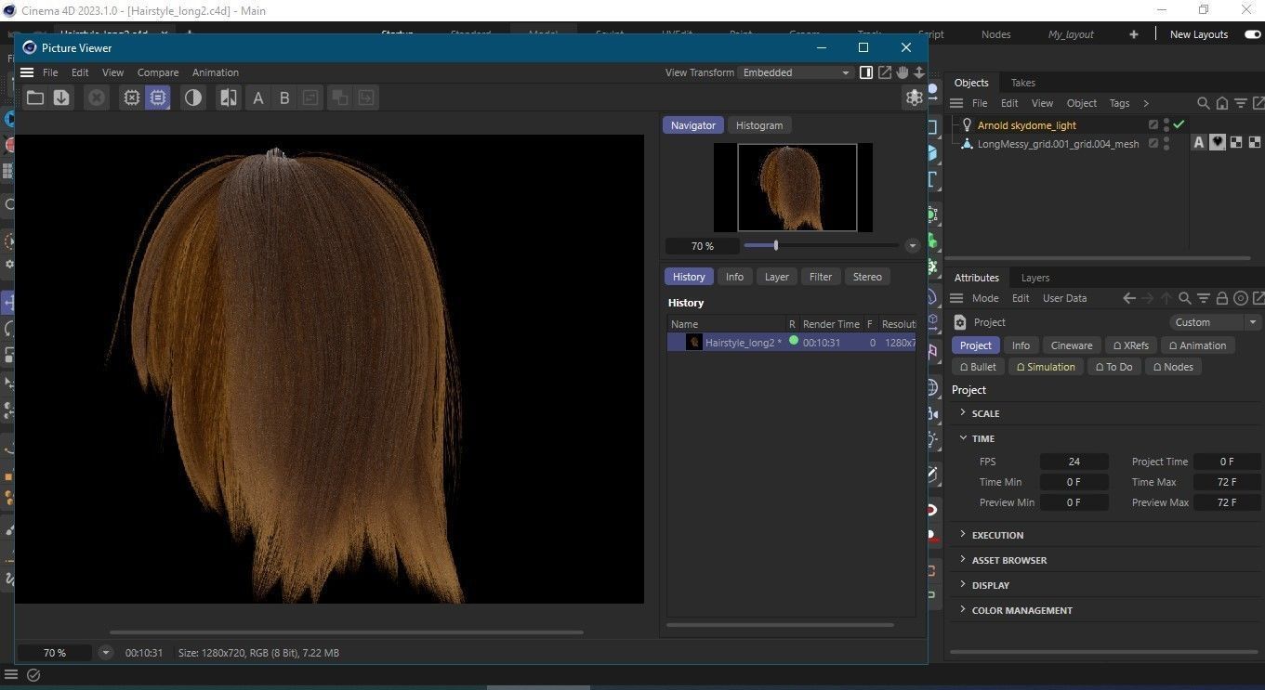The height and width of the screenshot is (690, 1265).
Task: Toggle the green checkmark on Arnold skydome_light
Action: pyautogui.click(x=1179, y=124)
